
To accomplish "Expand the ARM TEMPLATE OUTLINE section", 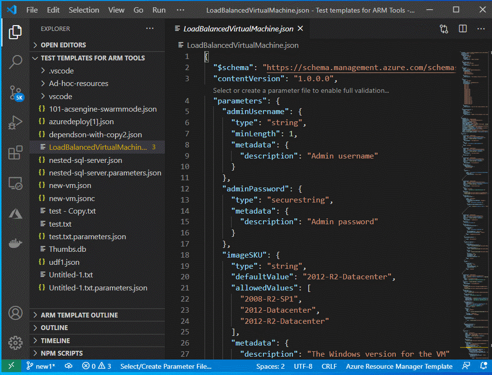I will (x=97, y=315).
